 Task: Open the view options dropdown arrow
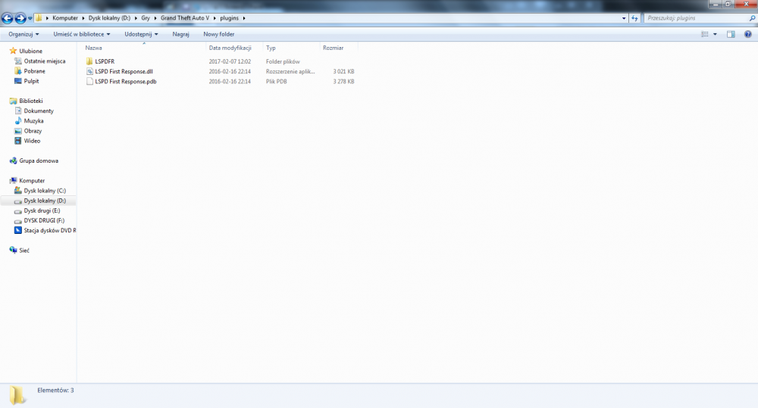pyautogui.click(x=715, y=34)
